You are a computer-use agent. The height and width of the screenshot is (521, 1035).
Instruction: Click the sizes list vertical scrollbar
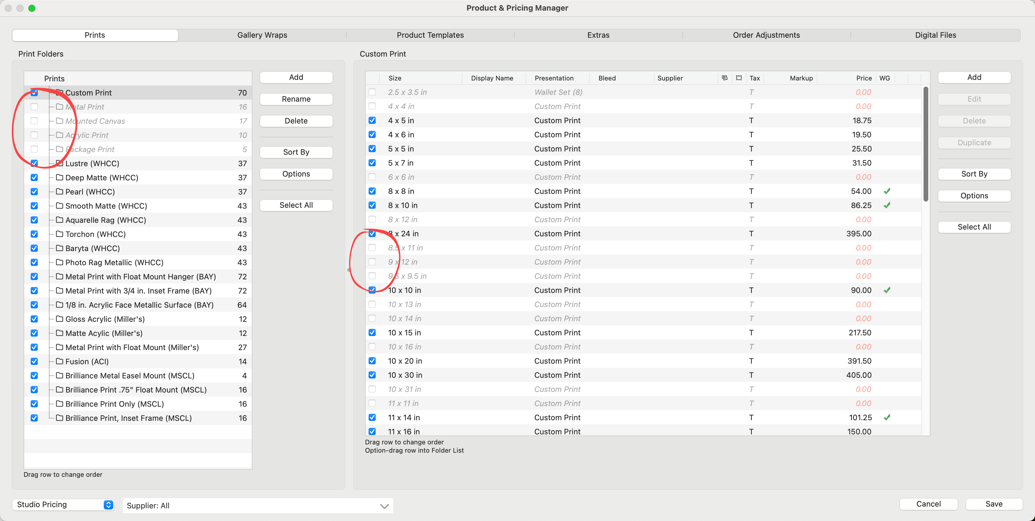[x=925, y=144]
